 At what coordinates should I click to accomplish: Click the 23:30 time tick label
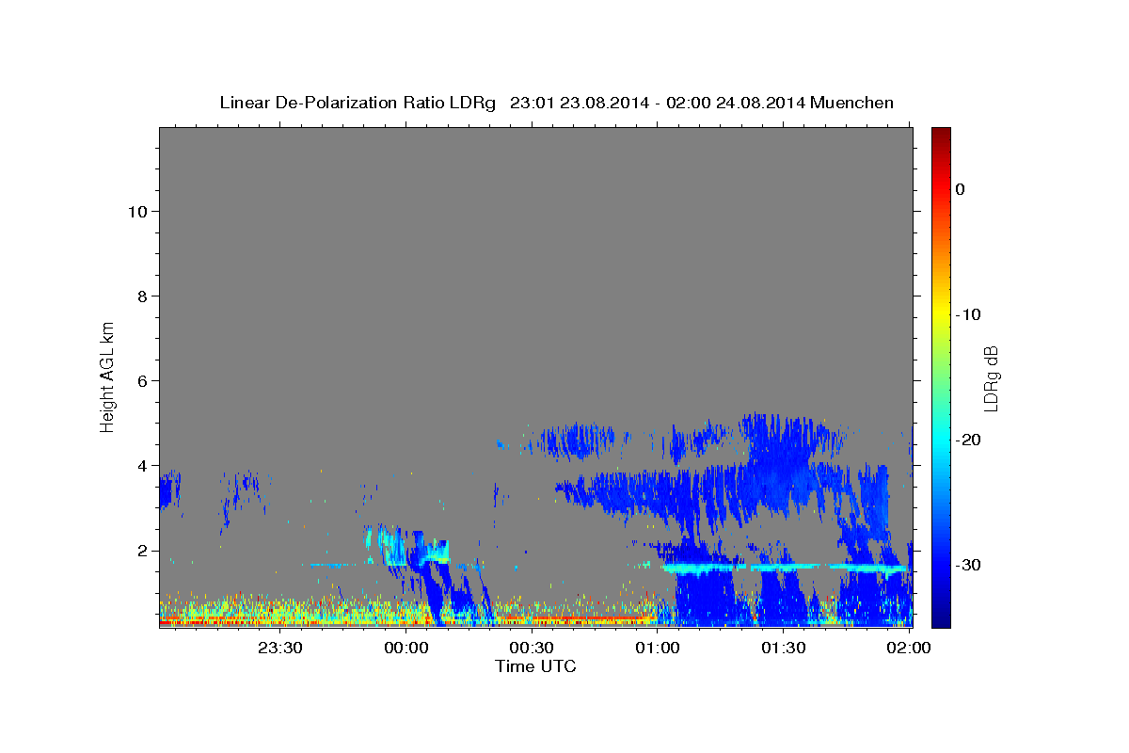click(280, 648)
